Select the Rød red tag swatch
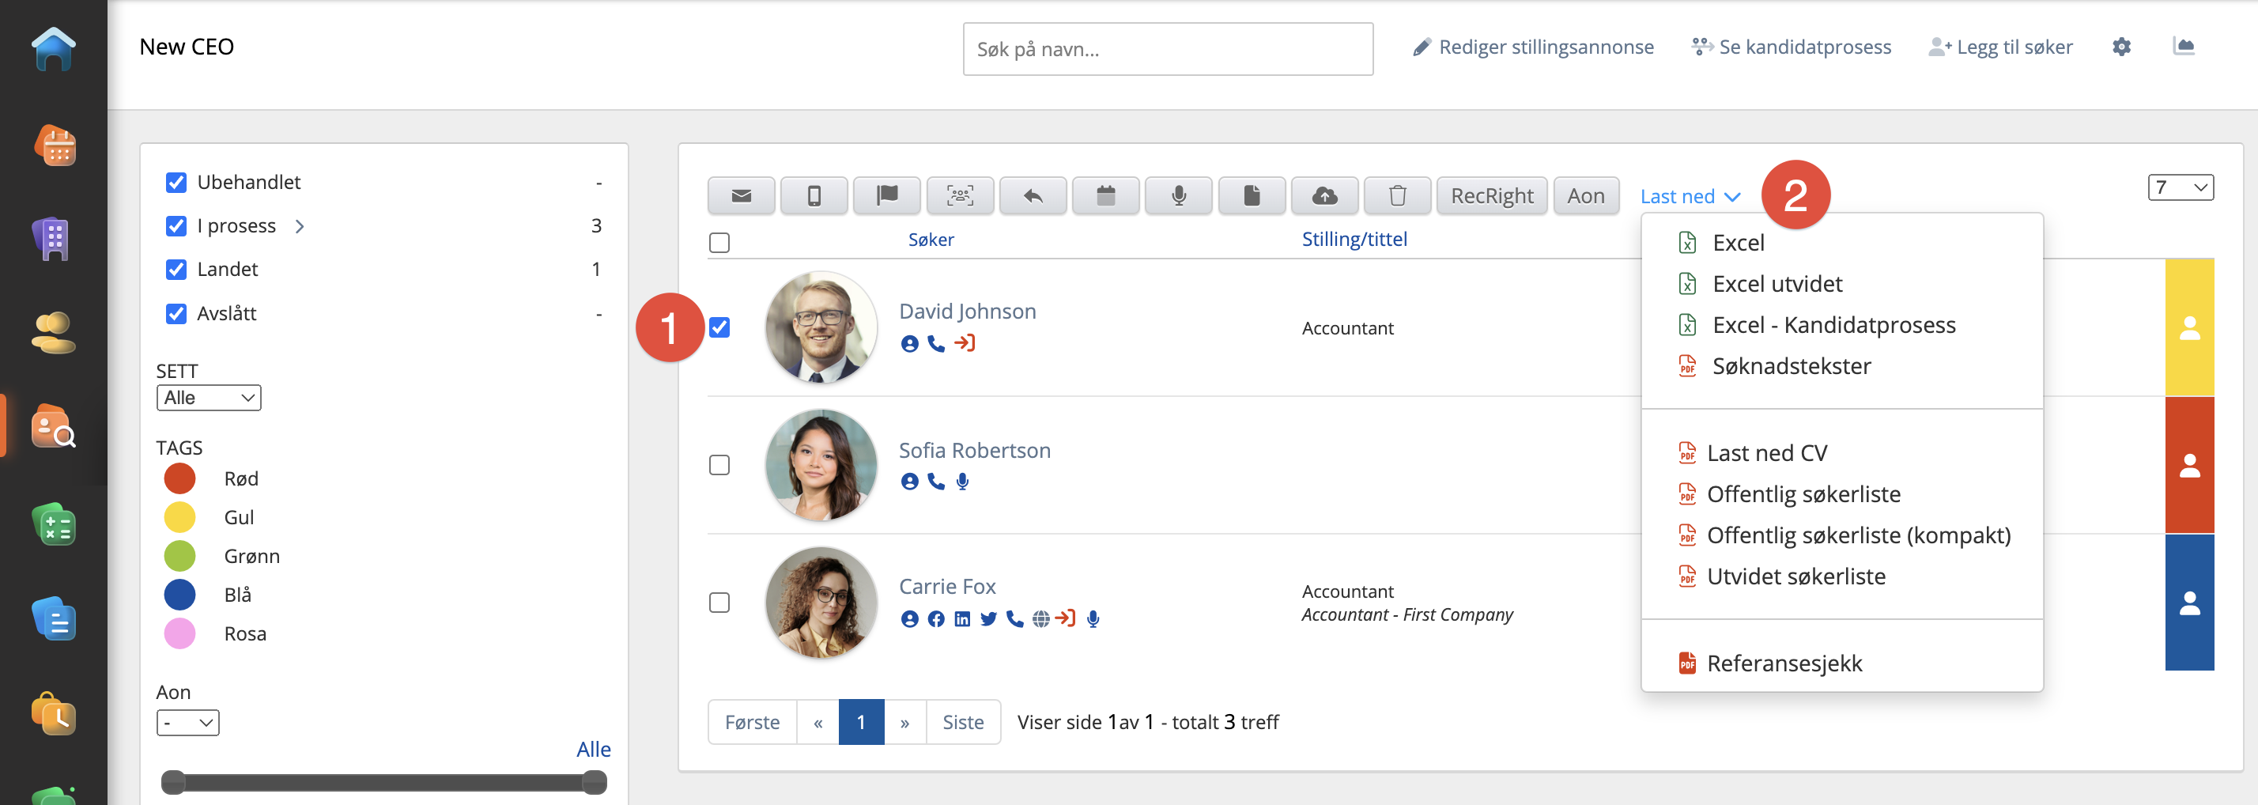Image resolution: width=2258 pixels, height=805 pixels. pyautogui.click(x=179, y=478)
